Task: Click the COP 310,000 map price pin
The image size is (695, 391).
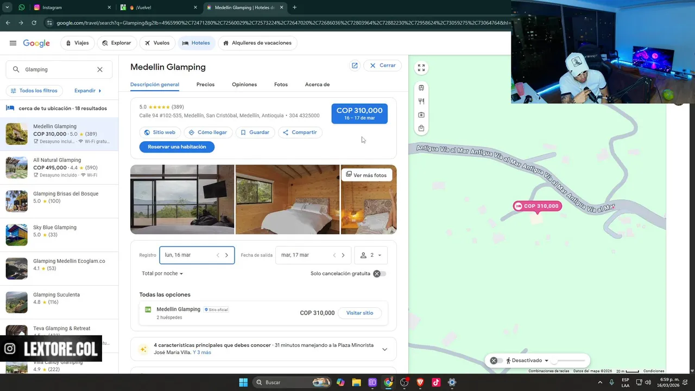Action: click(538, 206)
